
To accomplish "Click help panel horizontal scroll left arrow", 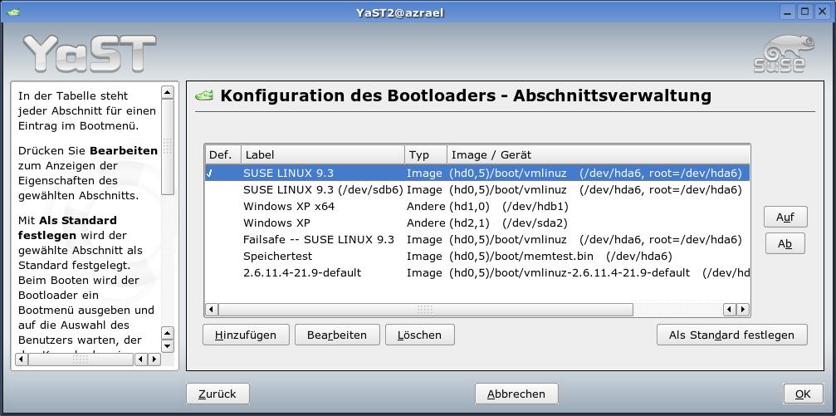I will tap(22, 360).
